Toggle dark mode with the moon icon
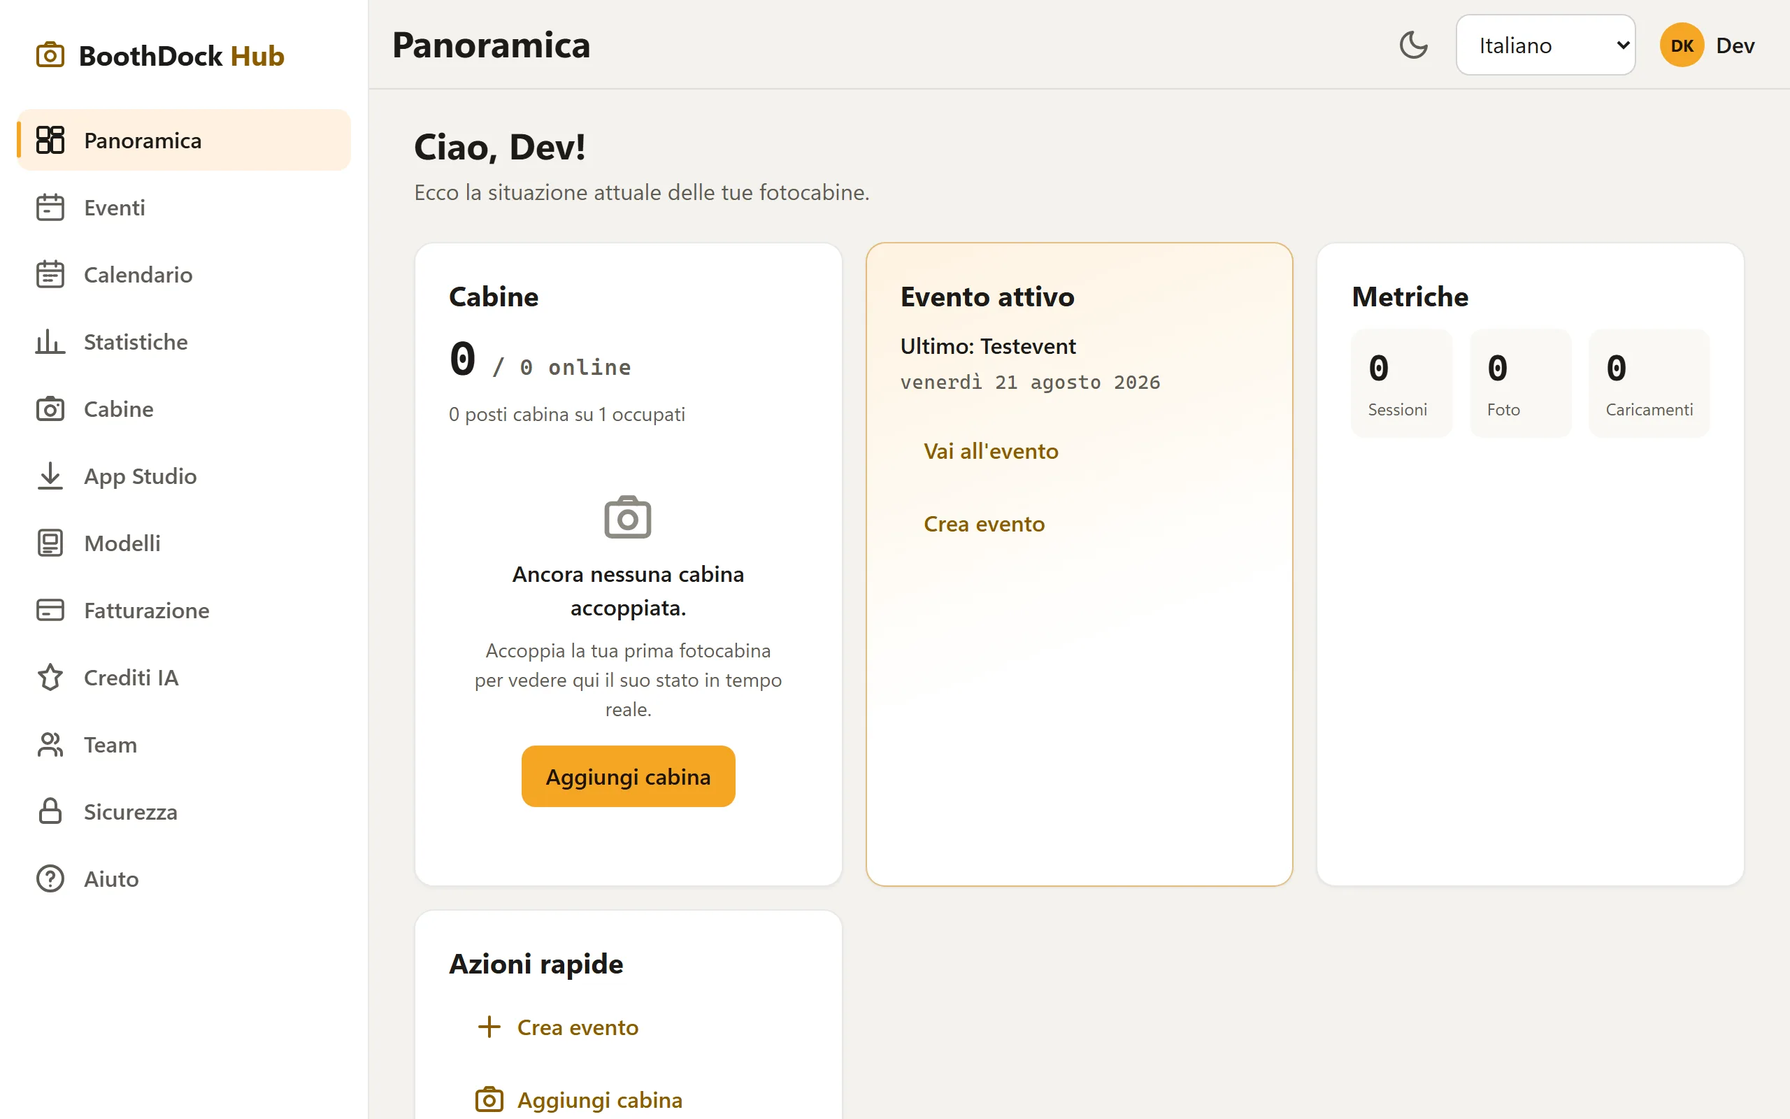Viewport: 1790px width, 1119px height. click(1414, 45)
